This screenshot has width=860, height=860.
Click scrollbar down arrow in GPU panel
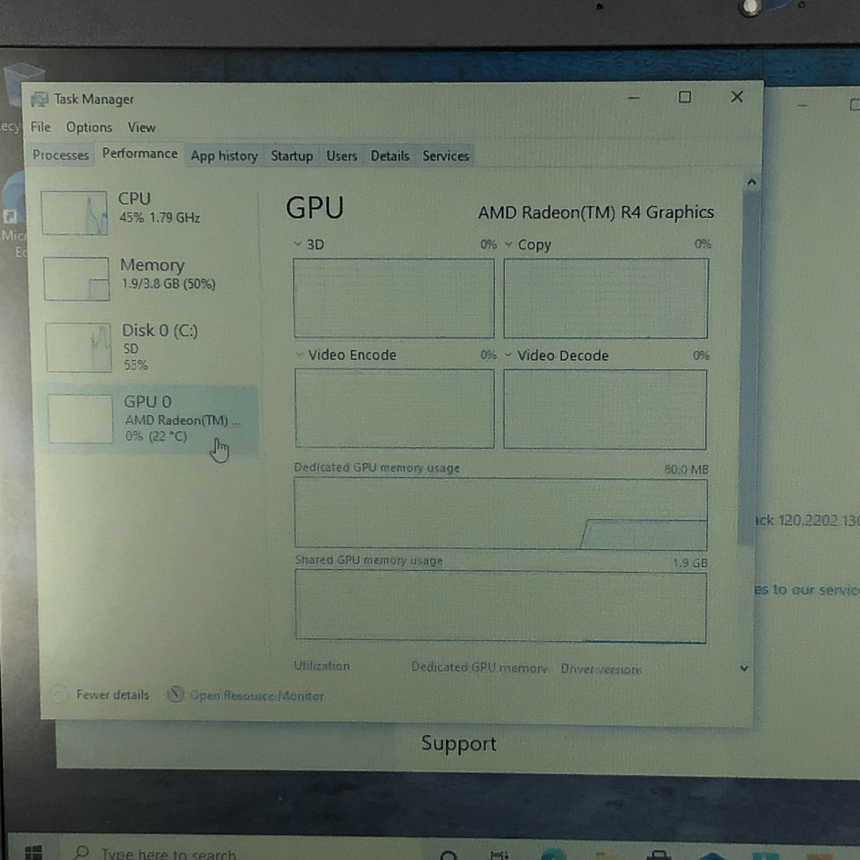(744, 668)
